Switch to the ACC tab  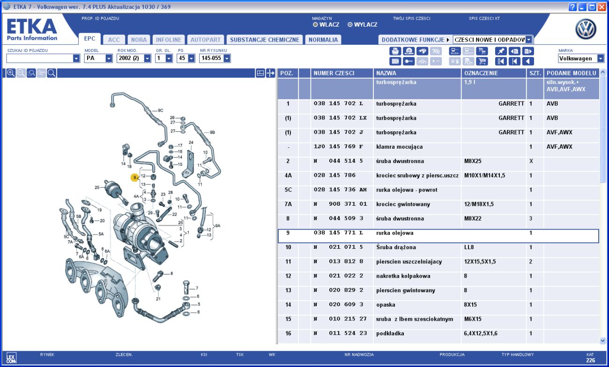coord(114,40)
